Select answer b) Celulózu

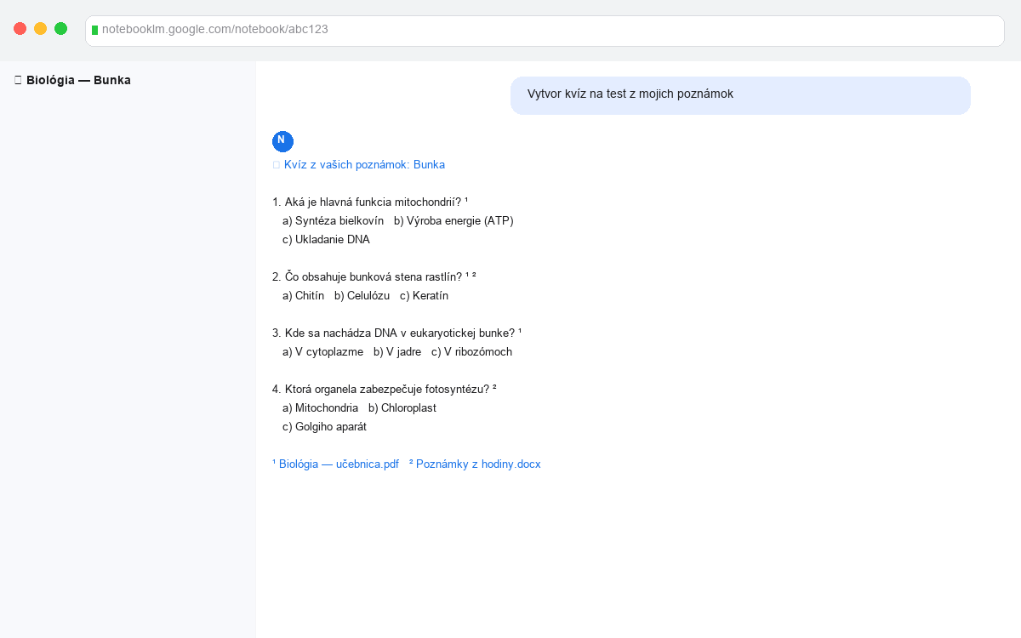click(x=362, y=295)
